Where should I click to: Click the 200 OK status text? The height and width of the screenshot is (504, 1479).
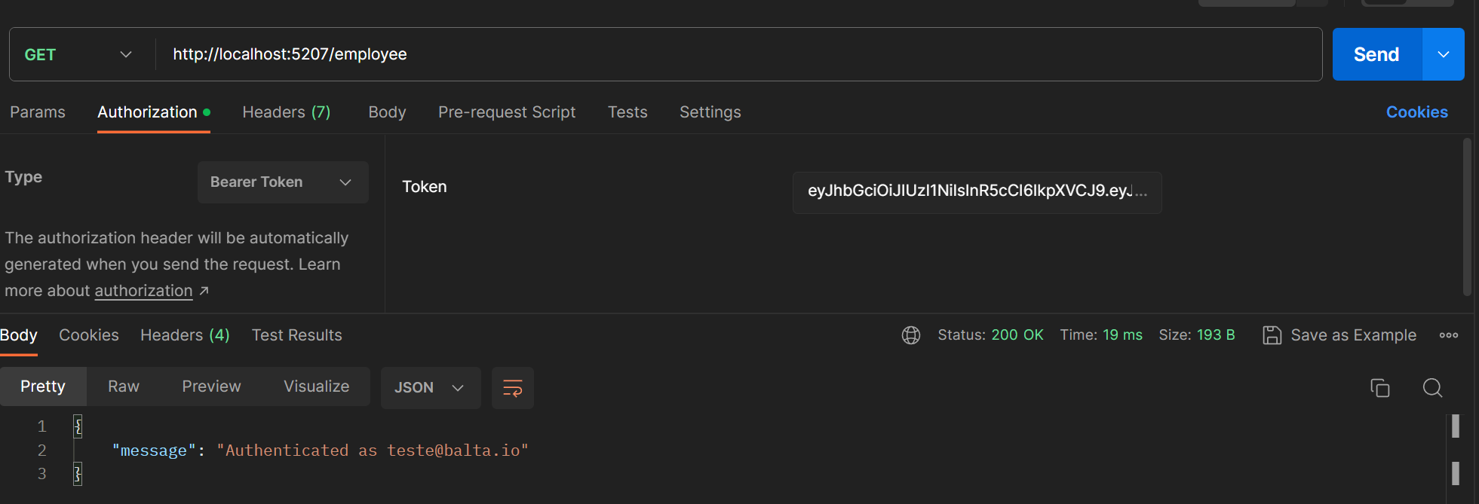point(1017,335)
